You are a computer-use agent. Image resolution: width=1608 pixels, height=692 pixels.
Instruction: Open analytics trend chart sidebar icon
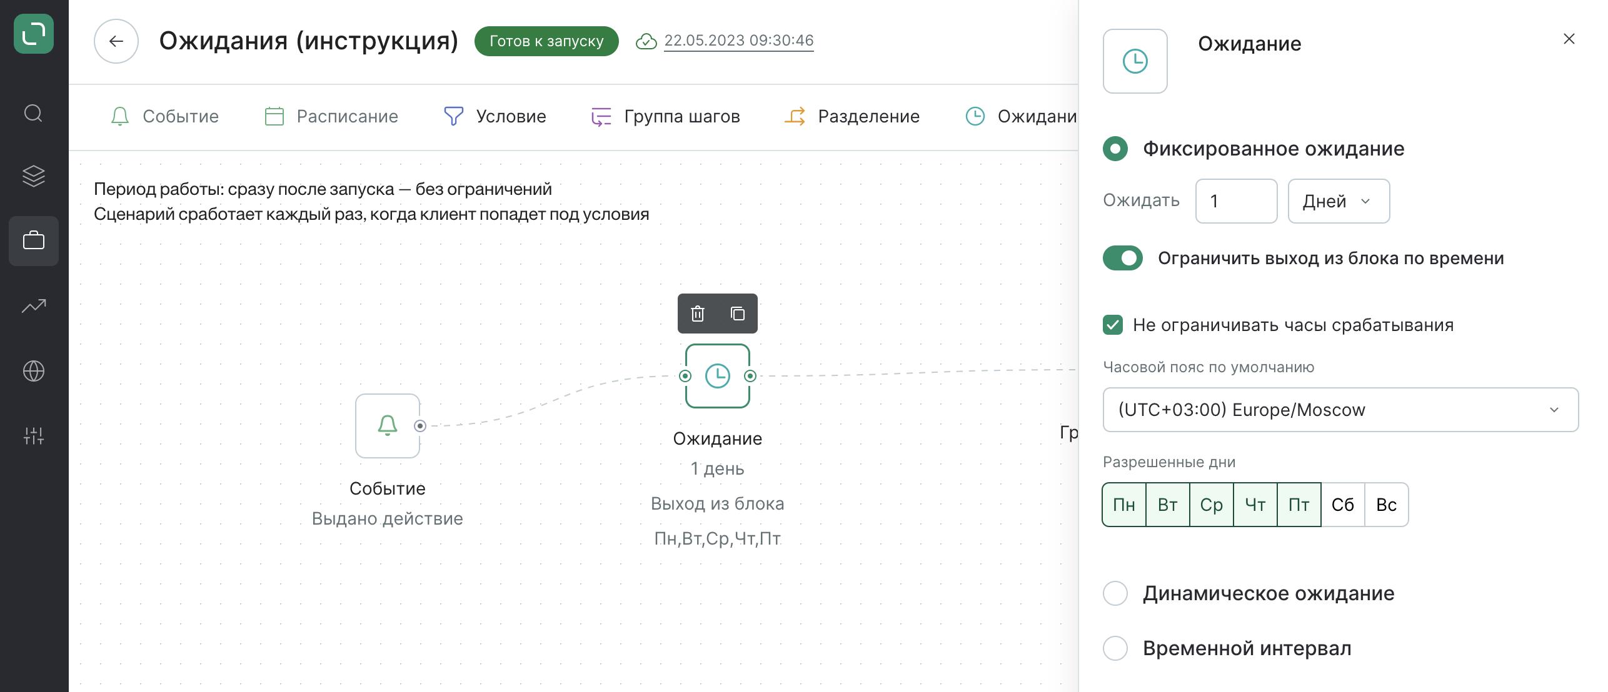coord(34,306)
